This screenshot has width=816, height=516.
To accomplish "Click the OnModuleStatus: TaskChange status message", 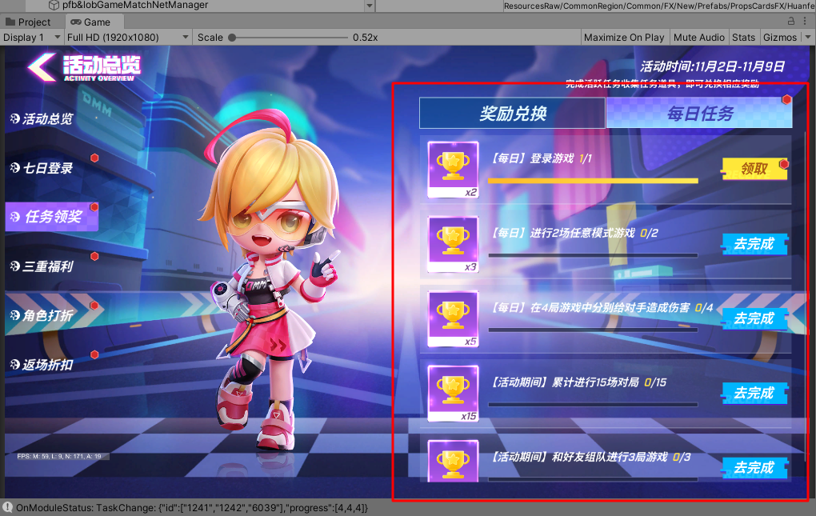I will point(191,508).
